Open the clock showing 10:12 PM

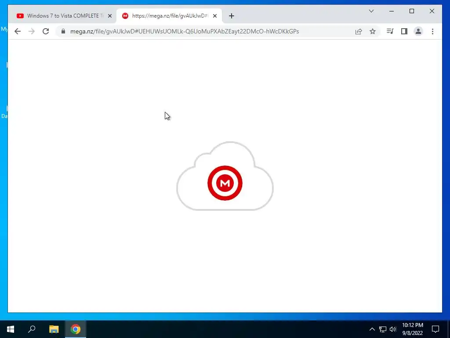[x=412, y=329]
